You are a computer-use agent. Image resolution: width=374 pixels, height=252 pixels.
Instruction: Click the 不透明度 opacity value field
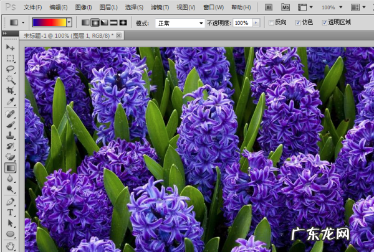point(241,23)
